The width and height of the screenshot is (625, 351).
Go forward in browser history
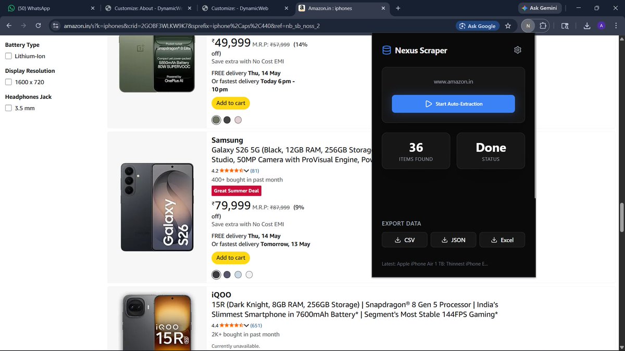[x=23, y=25]
